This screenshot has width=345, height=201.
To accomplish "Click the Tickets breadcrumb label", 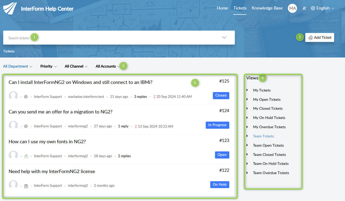I will [x=9, y=51].
